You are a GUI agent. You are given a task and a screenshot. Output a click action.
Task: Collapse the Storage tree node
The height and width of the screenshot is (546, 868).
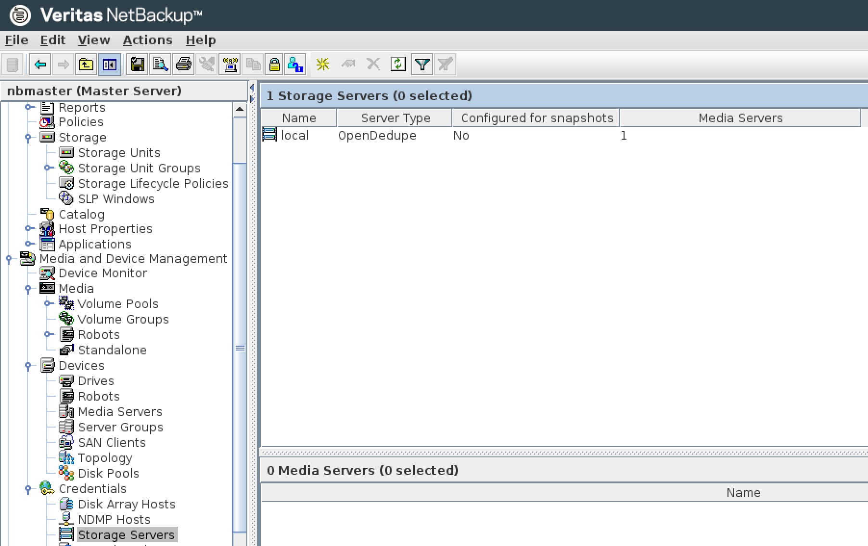28,138
